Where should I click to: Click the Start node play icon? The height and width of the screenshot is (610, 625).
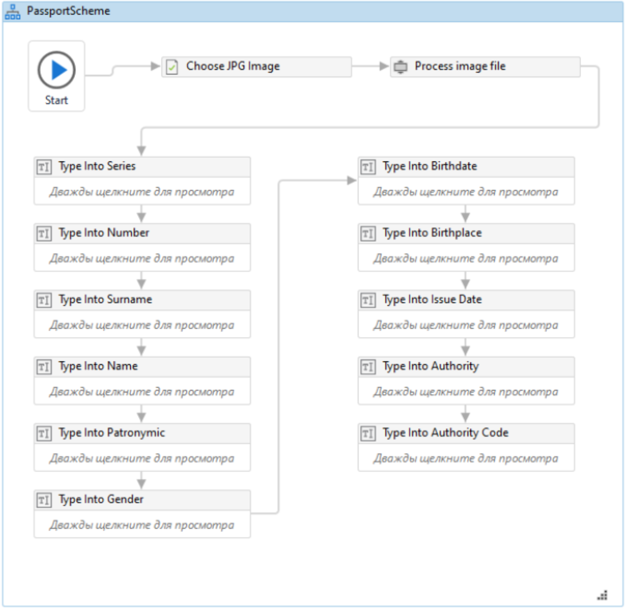[56, 70]
